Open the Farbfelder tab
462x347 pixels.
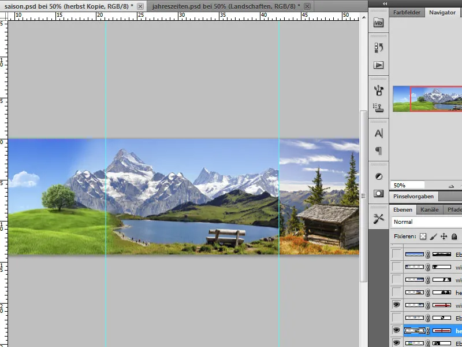pyautogui.click(x=407, y=13)
